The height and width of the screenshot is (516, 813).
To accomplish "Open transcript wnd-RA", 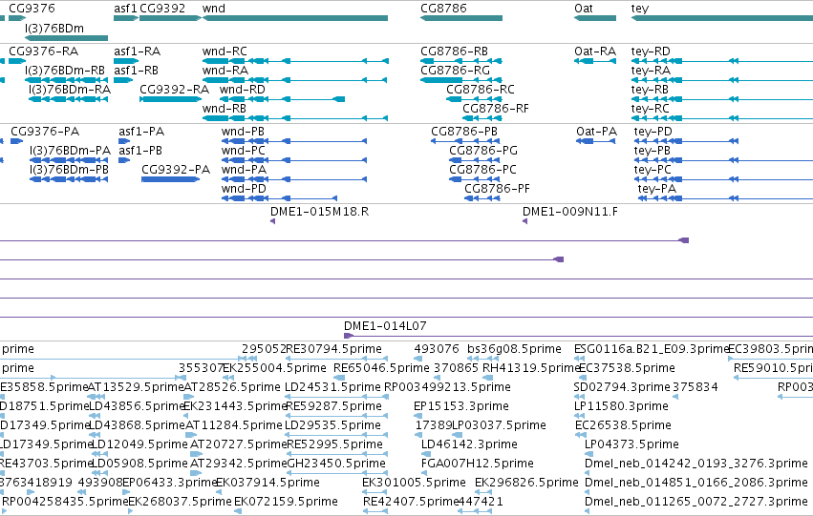I will tap(225, 71).
